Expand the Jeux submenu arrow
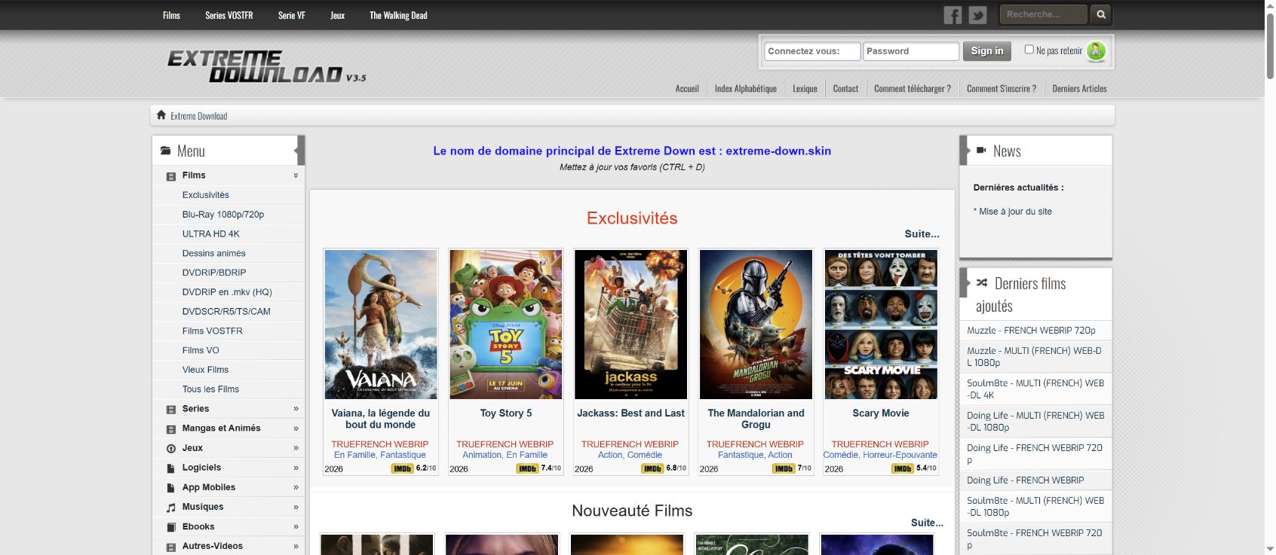This screenshot has height=555, width=1276. pos(296,448)
